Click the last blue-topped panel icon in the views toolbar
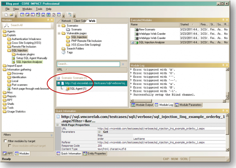The height and width of the screenshot is (168, 236). pyautogui.click(x=59, y=15)
